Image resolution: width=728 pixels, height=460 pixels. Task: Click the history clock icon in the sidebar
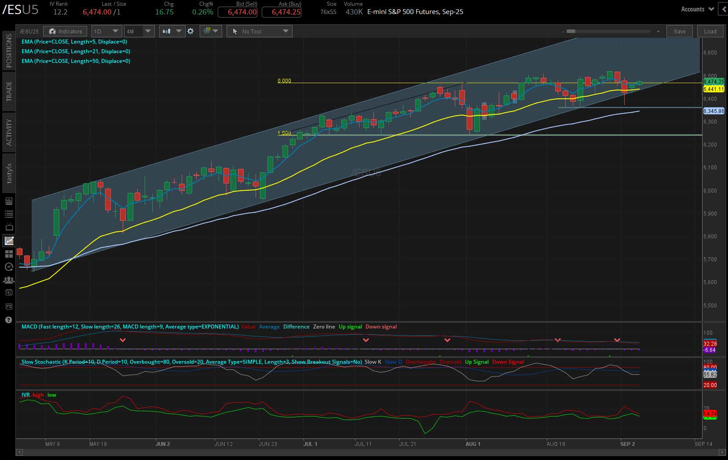[x=8, y=267]
